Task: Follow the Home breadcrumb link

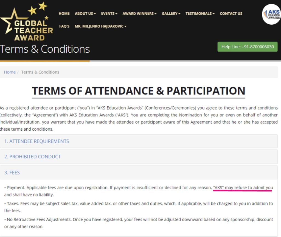Action: pos(10,72)
